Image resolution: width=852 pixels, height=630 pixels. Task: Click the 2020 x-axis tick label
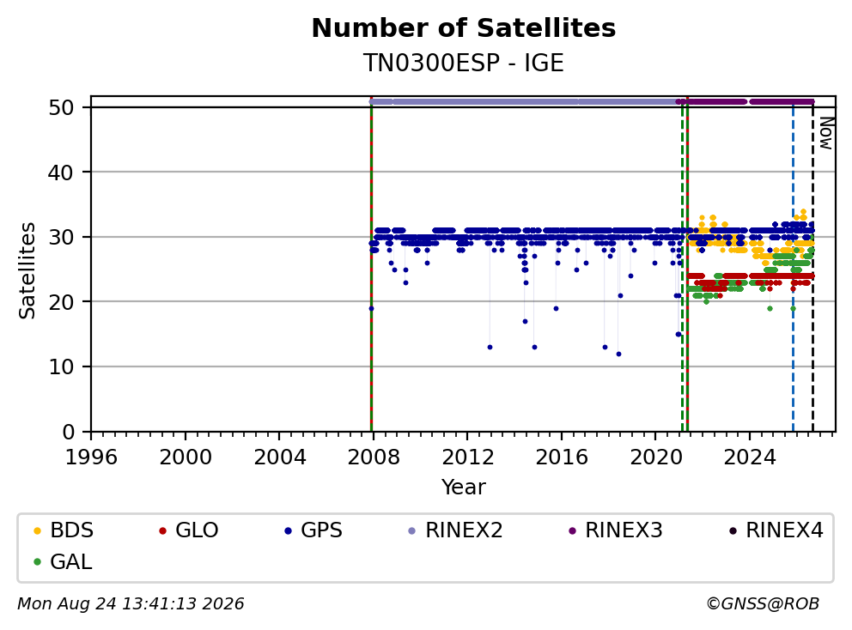(656, 457)
